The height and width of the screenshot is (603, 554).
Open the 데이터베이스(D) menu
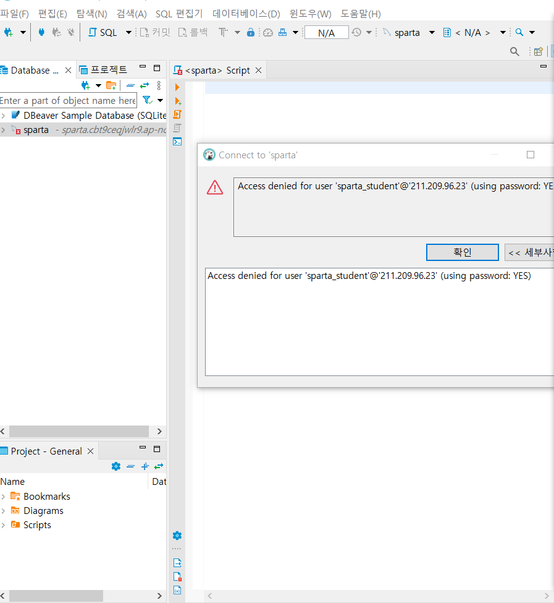(x=246, y=14)
